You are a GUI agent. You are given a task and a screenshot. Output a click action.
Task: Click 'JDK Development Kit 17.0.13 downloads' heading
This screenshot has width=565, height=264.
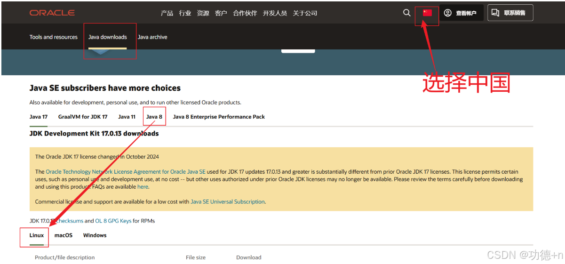[94, 134]
